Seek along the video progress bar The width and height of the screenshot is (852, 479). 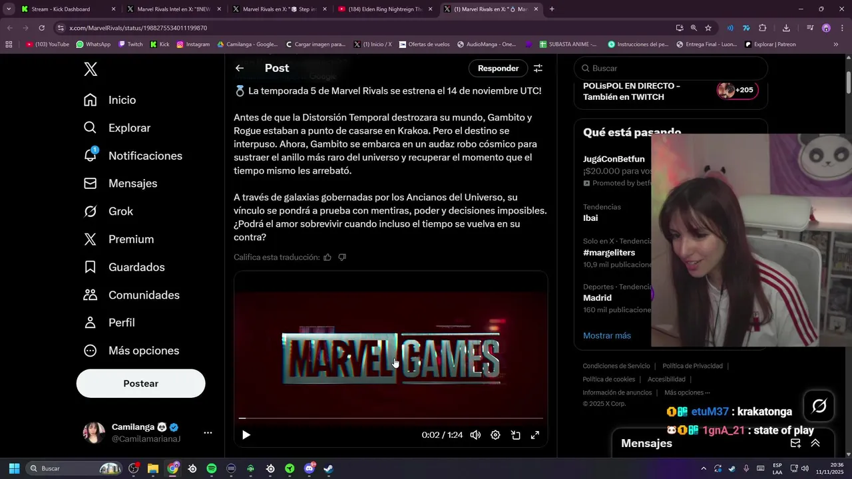click(391, 418)
